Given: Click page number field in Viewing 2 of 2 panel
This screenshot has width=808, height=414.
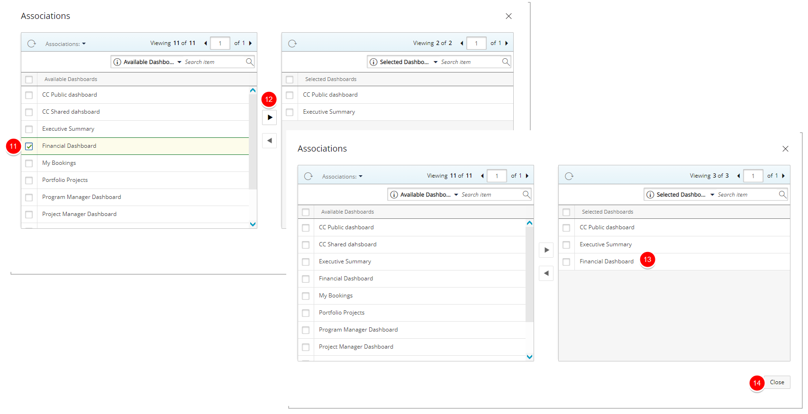Looking at the screenshot, I should coord(476,43).
